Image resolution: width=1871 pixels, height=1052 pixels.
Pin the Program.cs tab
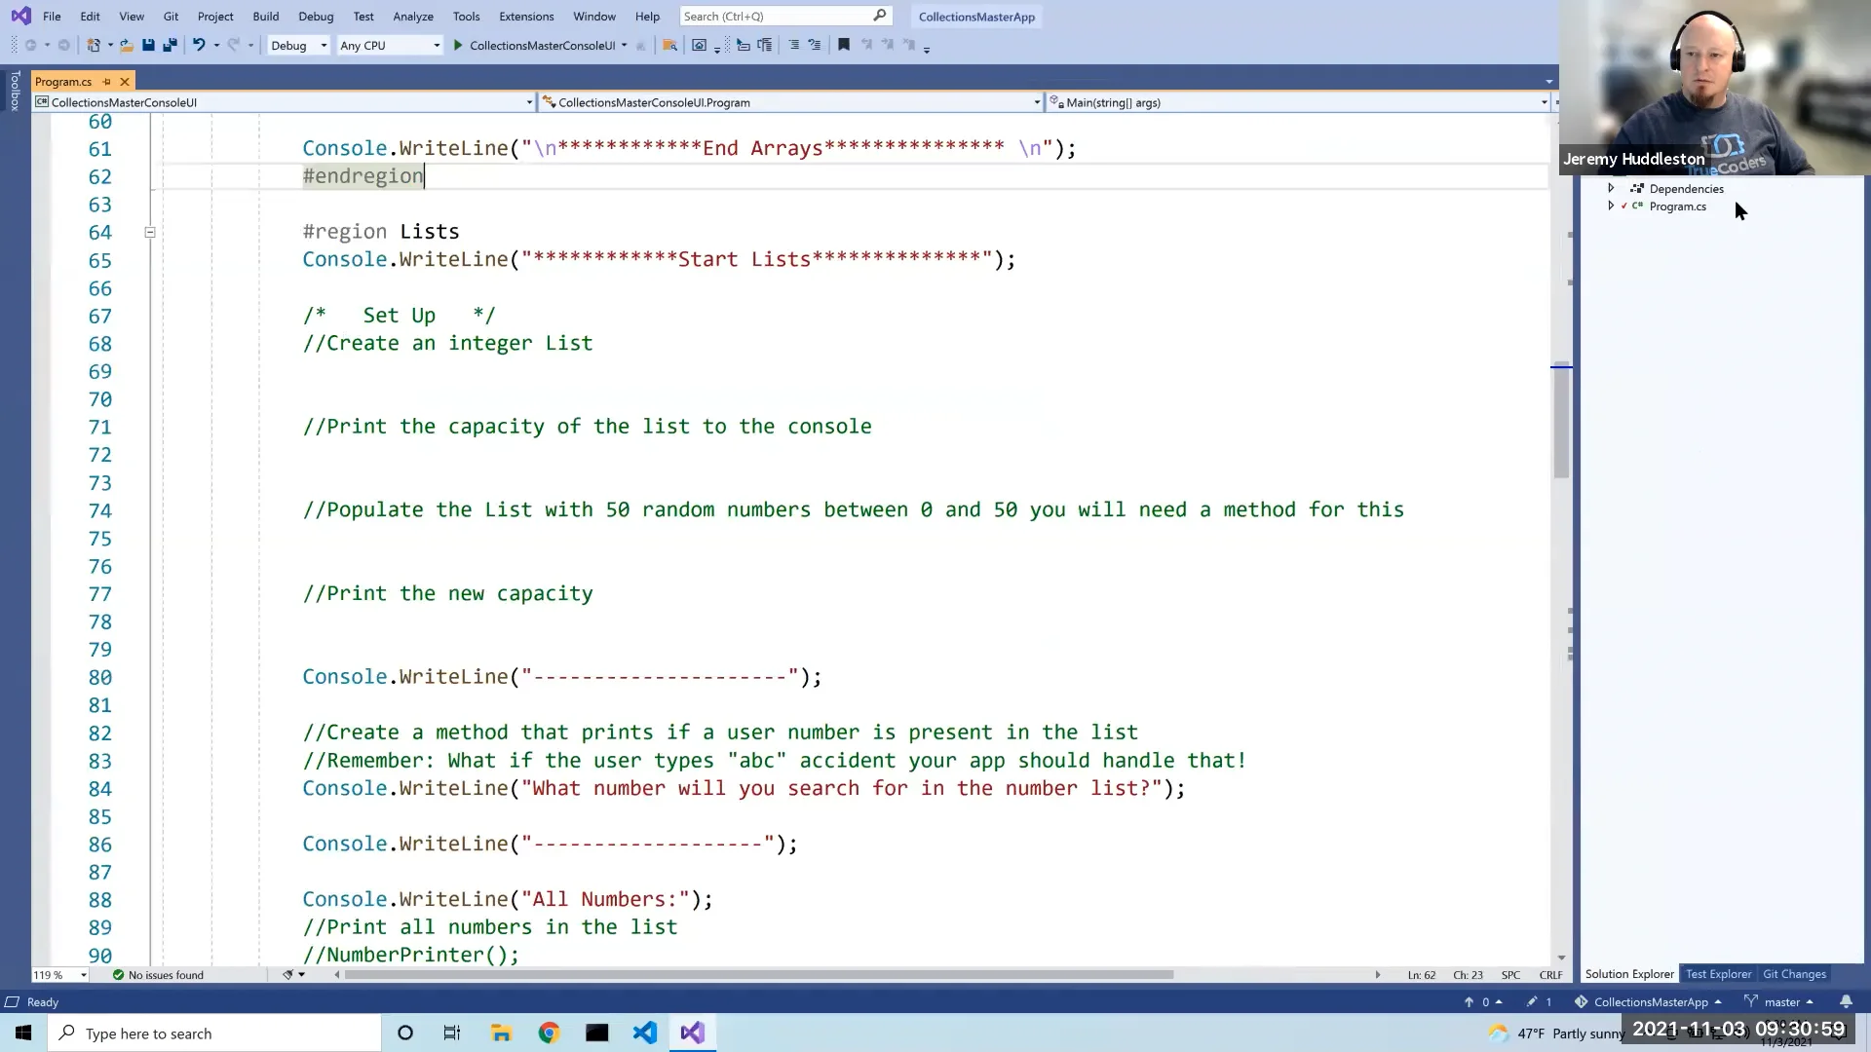[x=107, y=81]
